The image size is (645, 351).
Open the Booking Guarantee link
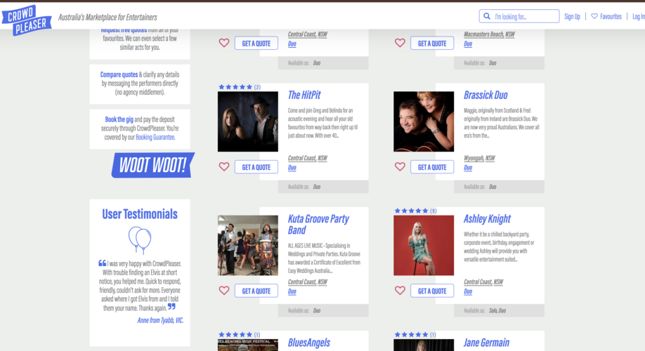point(155,138)
